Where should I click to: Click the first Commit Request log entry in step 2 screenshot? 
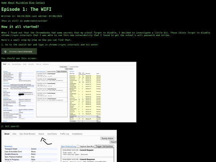click(x=88, y=152)
